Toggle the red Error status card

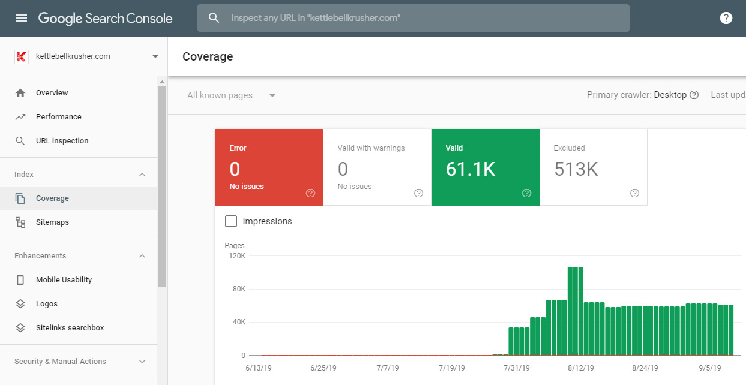coord(269,167)
